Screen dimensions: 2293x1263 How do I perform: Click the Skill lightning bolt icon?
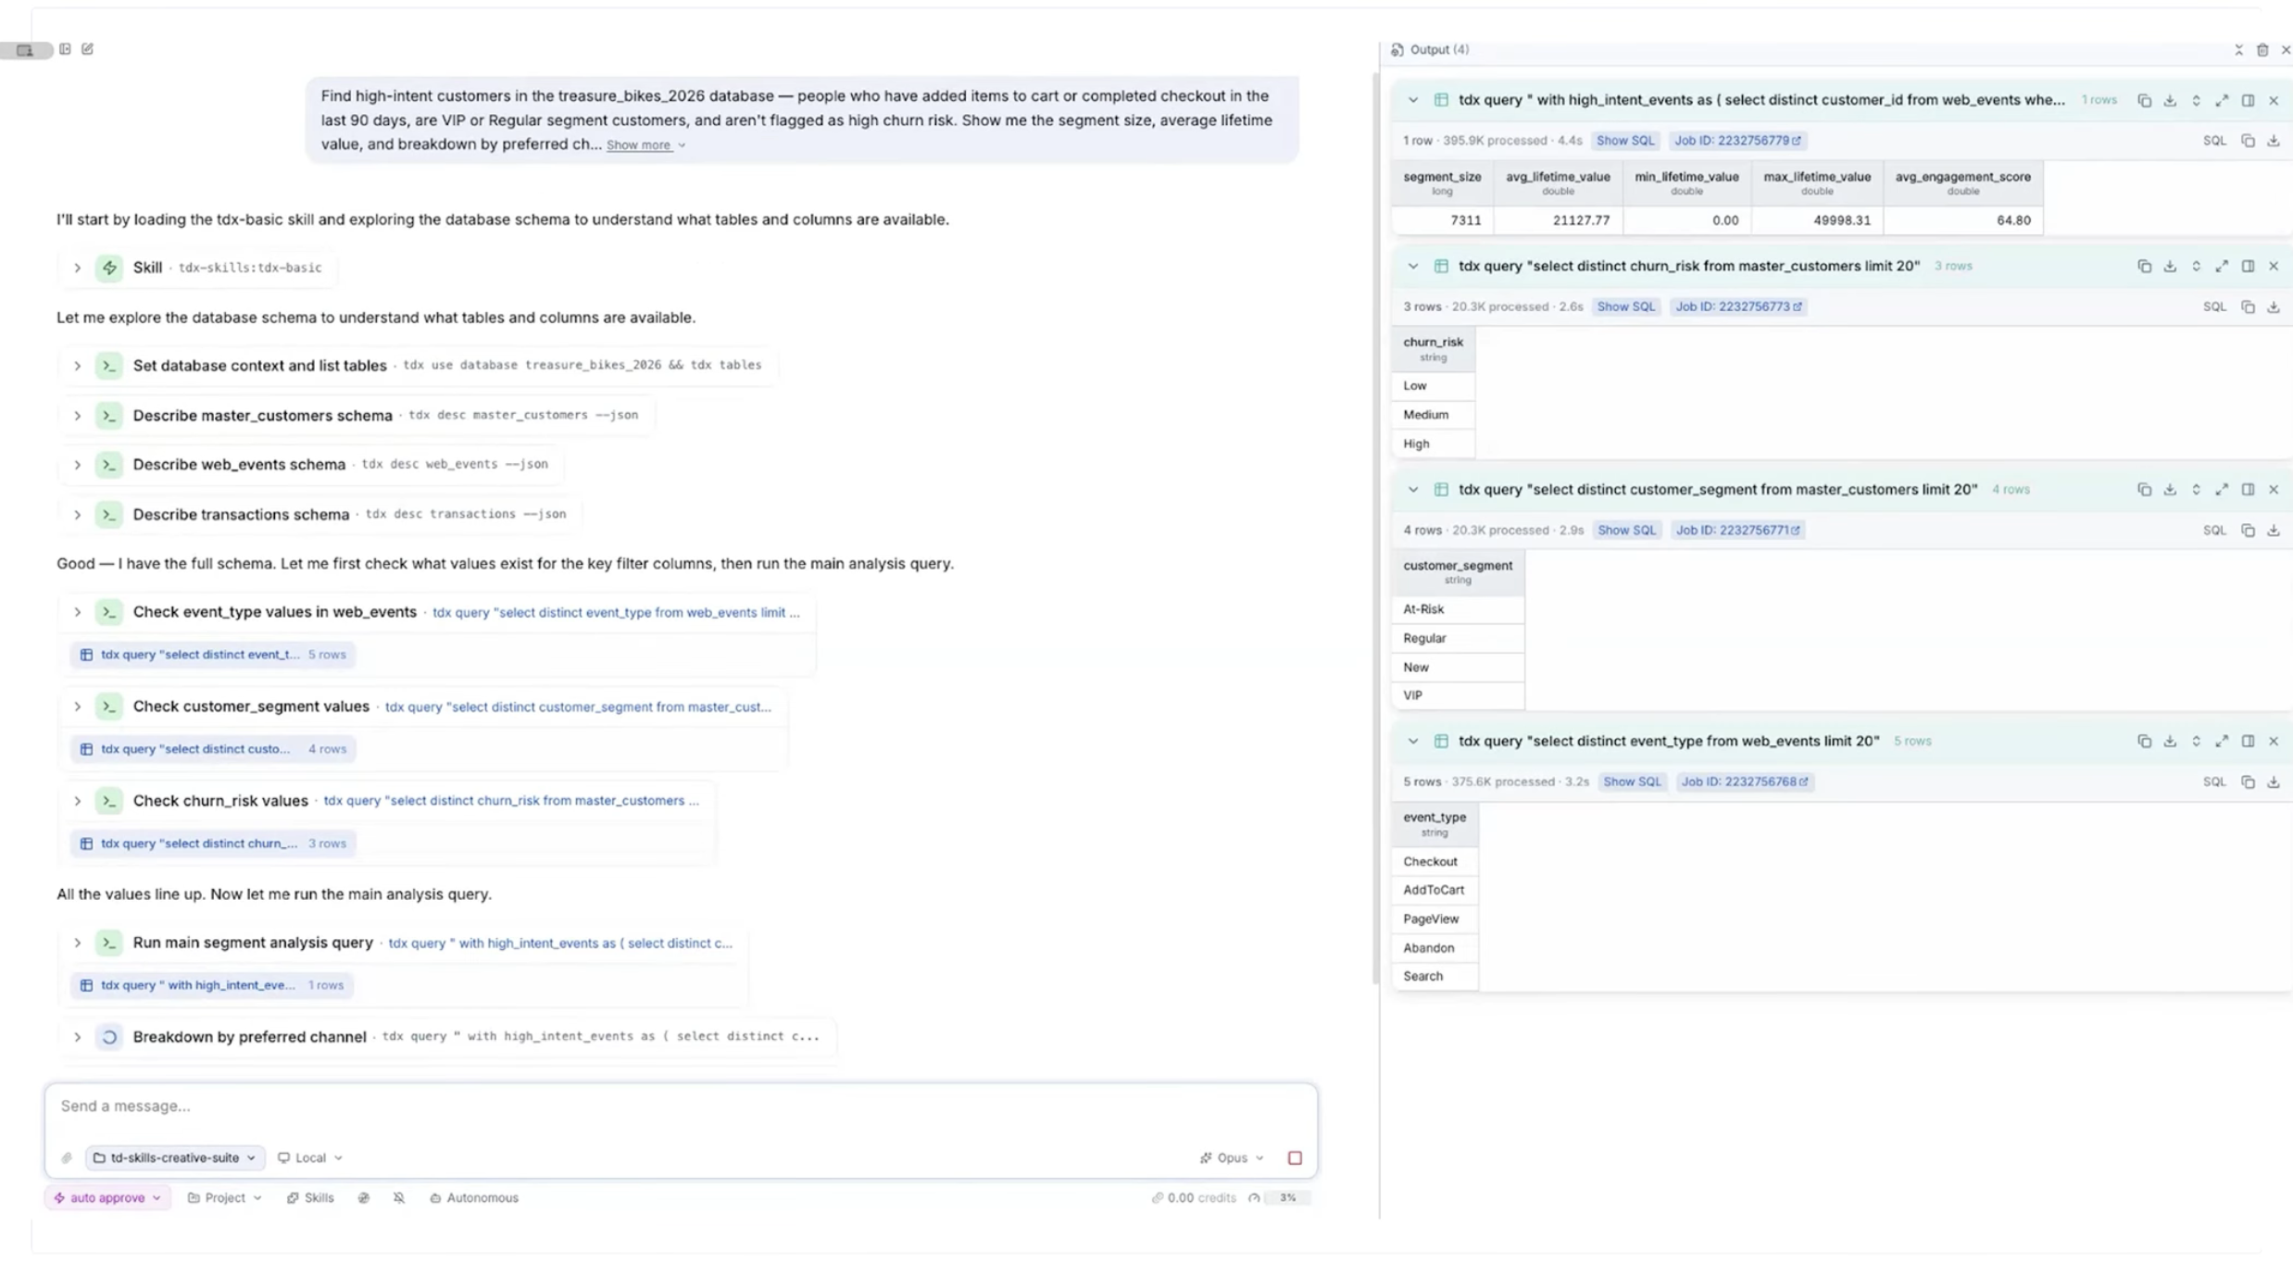coord(109,268)
